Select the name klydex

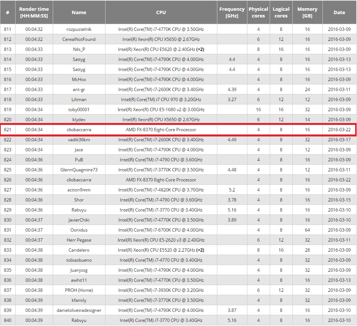[79, 119]
